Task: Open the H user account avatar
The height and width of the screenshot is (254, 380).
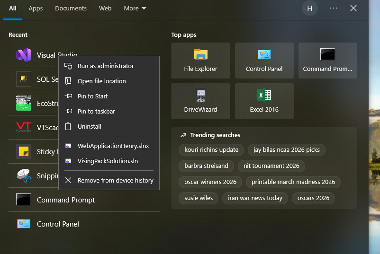Action: tap(309, 9)
